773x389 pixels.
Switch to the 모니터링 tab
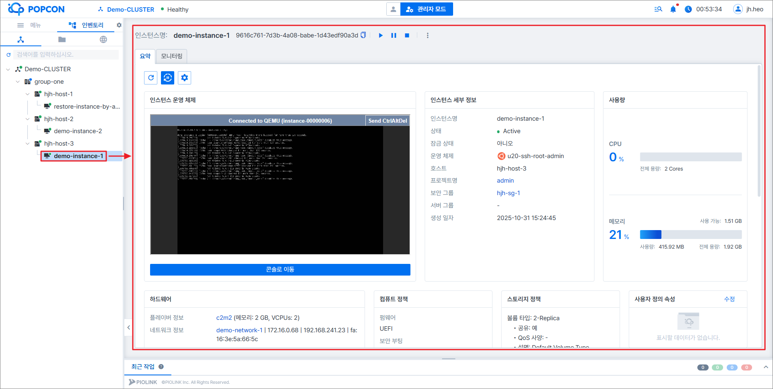171,56
